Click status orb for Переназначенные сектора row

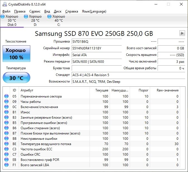tap(6, 96)
